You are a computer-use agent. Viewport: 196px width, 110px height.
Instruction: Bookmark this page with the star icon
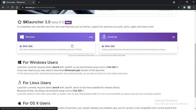point(179,7)
